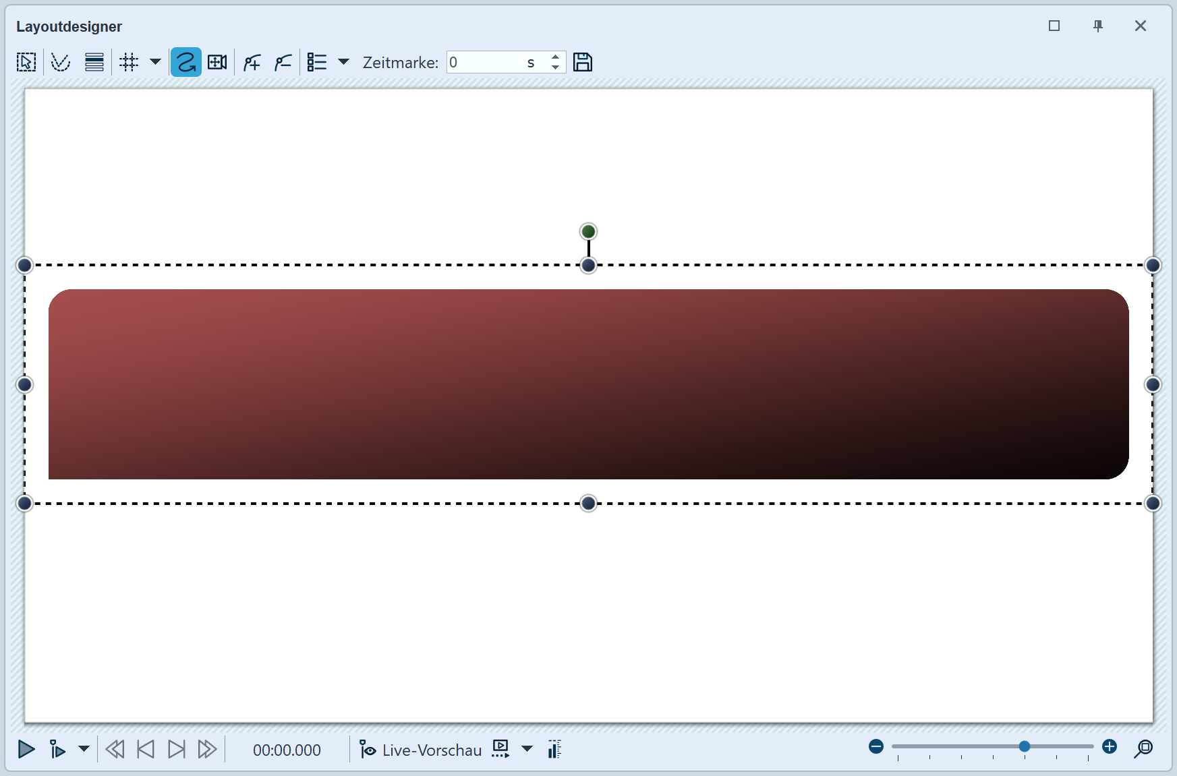1177x776 pixels.
Task: Toggle the highlighted motion path mode
Action: (185, 63)
